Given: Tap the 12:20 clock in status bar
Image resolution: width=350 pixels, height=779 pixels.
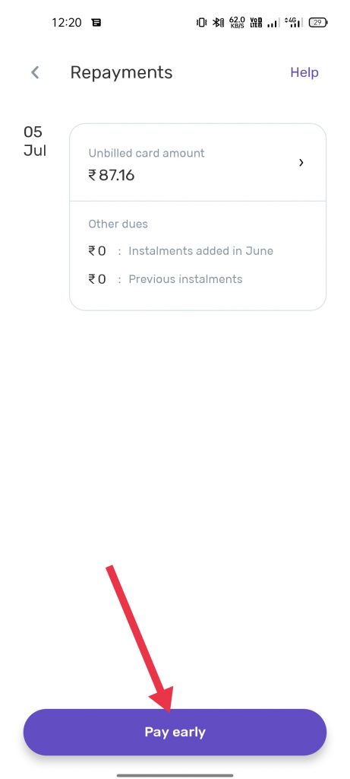Looking at the screenshot, I should click(66, 22).
